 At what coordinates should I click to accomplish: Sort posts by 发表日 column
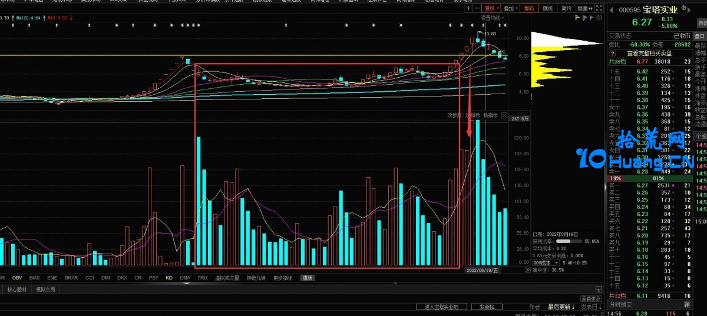(591, 307)
